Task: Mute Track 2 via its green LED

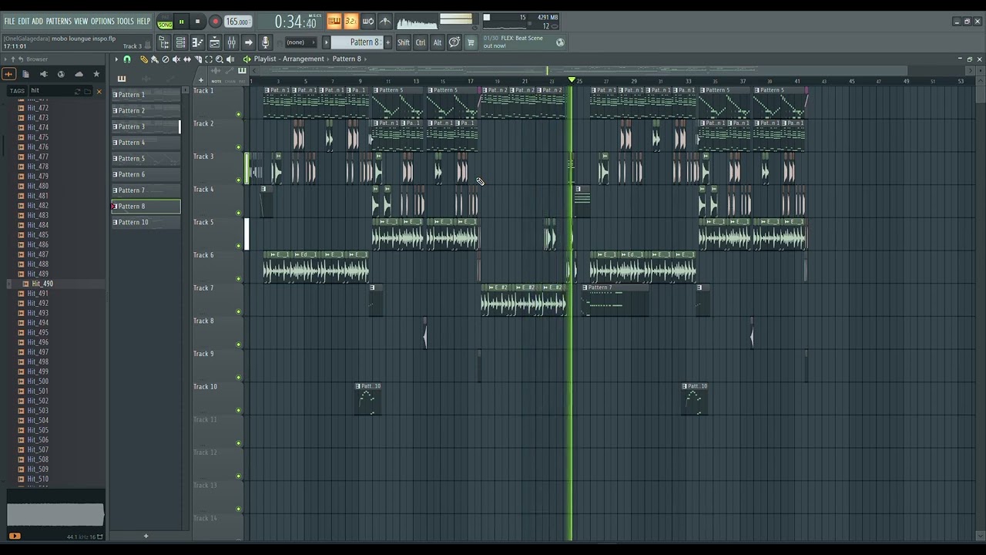Action: tap(238, 147)
